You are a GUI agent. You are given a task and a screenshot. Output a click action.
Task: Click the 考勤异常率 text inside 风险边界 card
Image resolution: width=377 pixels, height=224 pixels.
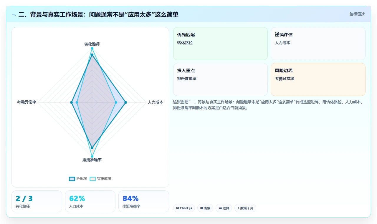click(285, 79)
